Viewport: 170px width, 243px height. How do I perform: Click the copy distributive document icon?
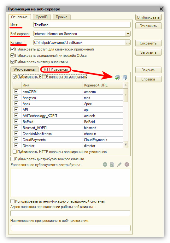[x=112, y=164]
